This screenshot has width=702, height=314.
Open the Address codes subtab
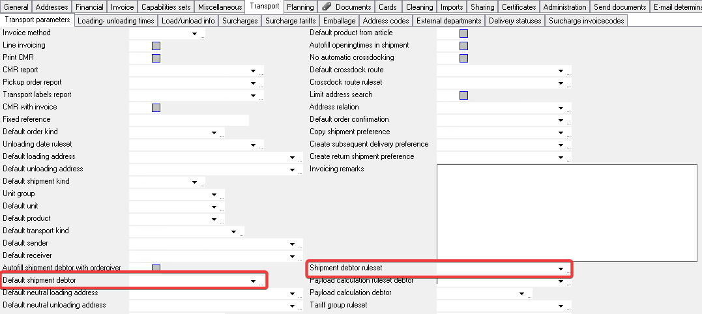[386, 21]
